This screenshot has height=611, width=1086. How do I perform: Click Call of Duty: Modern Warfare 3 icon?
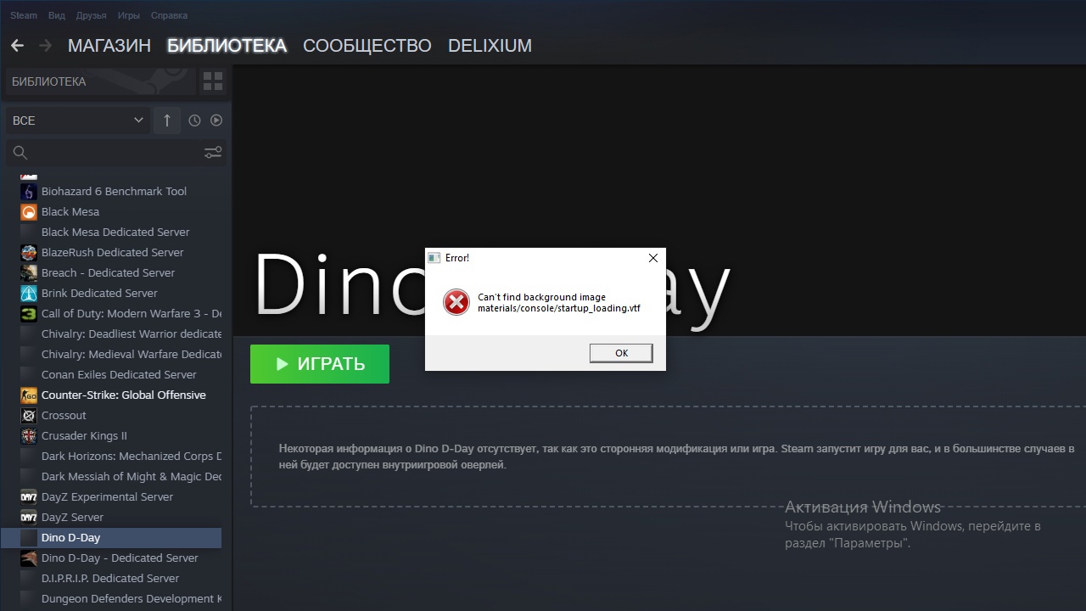pos(29,313)
